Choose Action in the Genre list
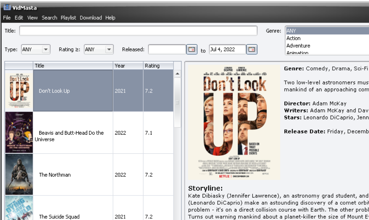369x220 pixels. pos(293,38)
